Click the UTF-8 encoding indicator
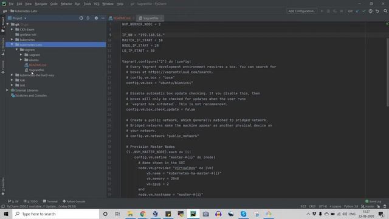389x219 pixels. (323, 206)
